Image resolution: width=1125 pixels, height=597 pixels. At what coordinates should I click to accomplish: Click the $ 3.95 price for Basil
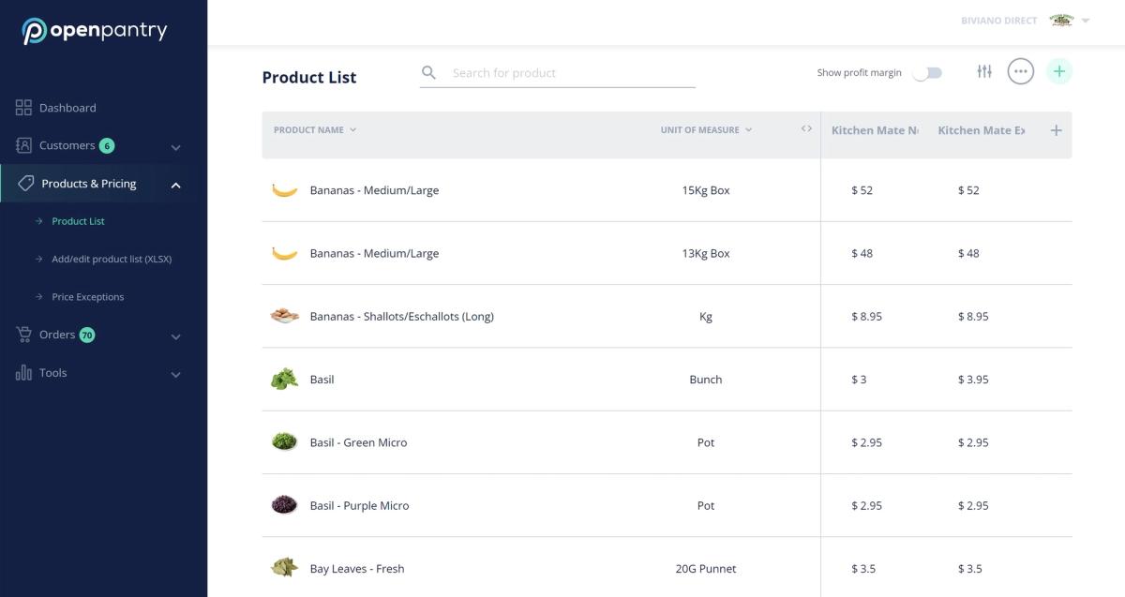click(x=973, y=380)
